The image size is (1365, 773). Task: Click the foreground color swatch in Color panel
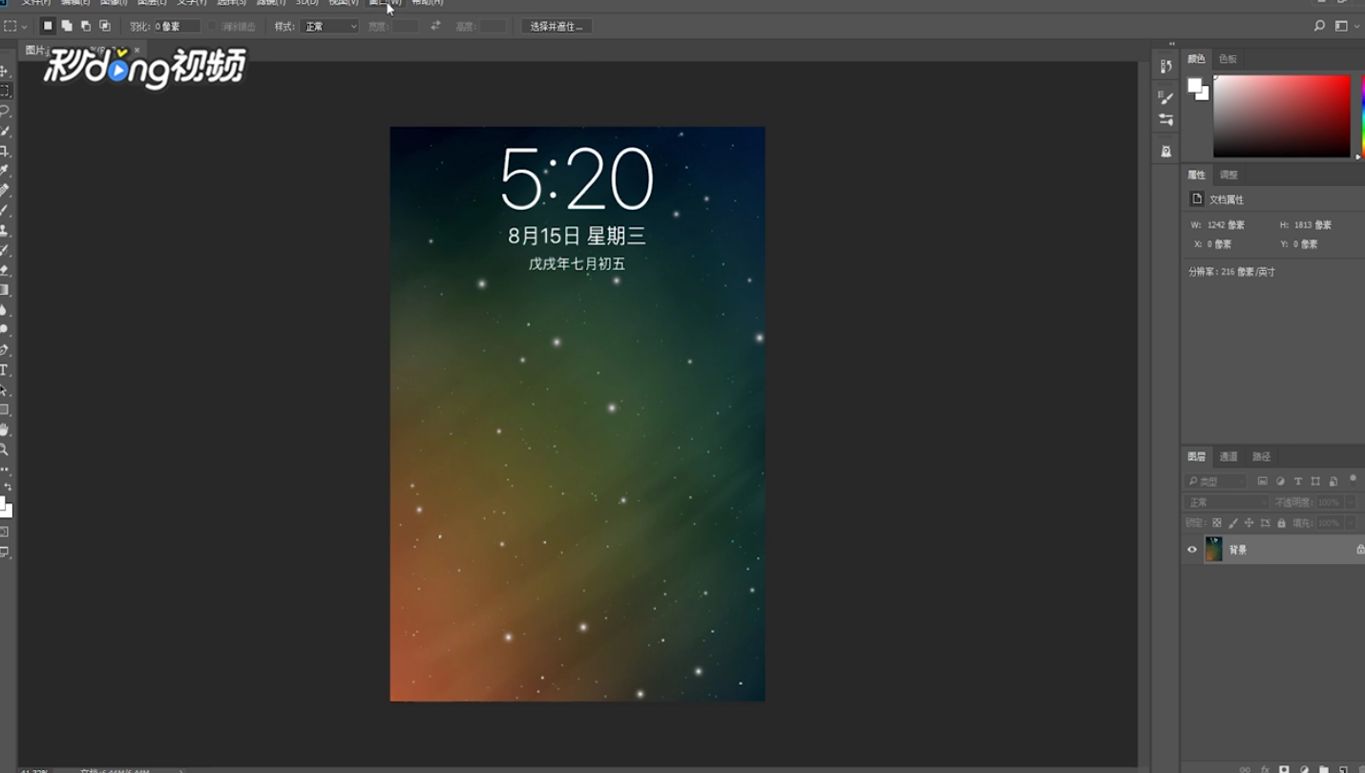click(x=1194, y=86)
